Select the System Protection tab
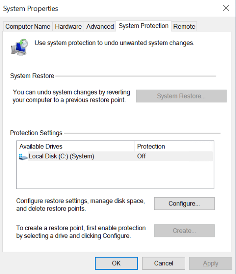Viewport: 236px width, 274px height. pos(144,26)
